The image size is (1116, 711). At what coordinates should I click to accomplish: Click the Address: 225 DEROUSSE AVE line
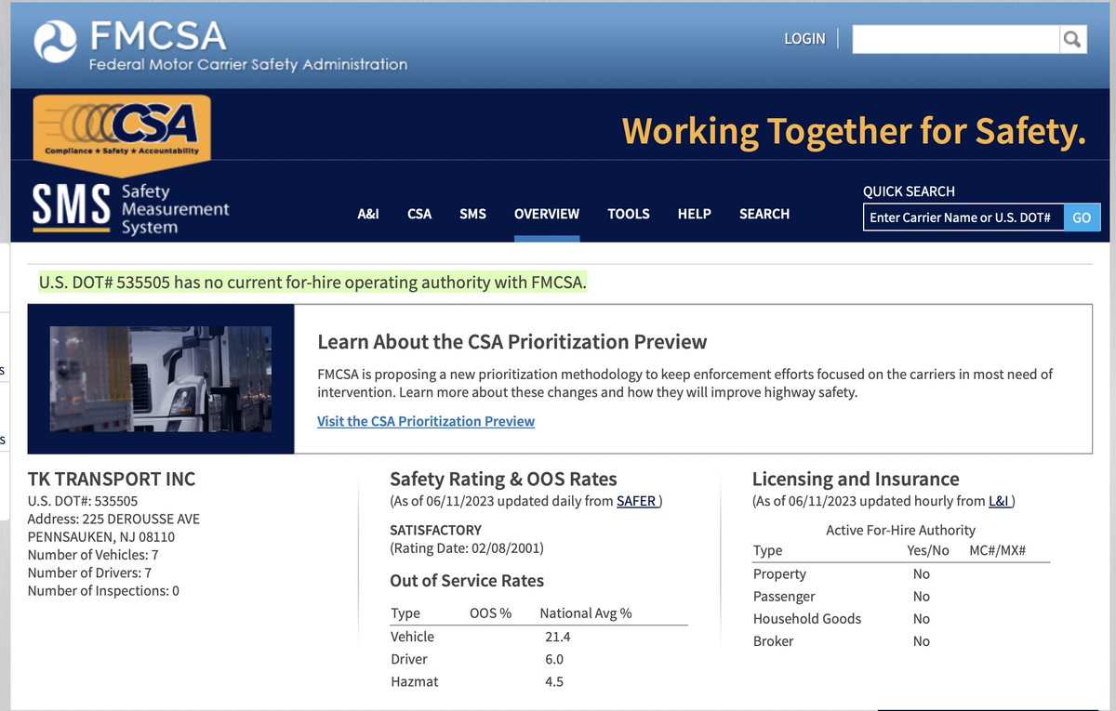pos(113,519)
